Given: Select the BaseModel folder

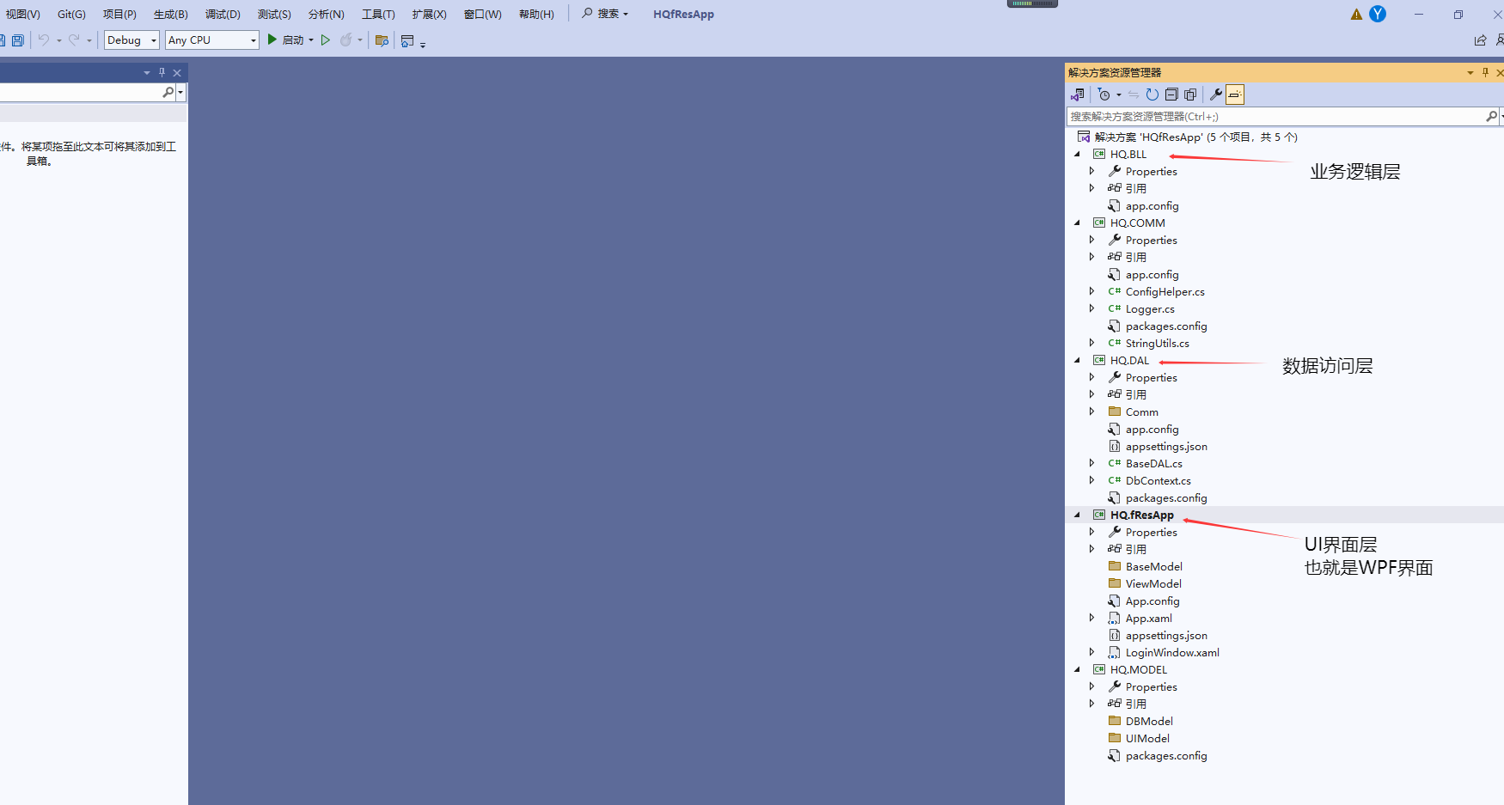Looking at the screenshot, I should point(1154,567).
